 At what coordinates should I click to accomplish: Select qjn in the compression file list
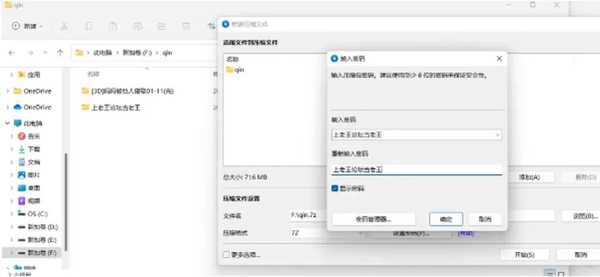234,70
